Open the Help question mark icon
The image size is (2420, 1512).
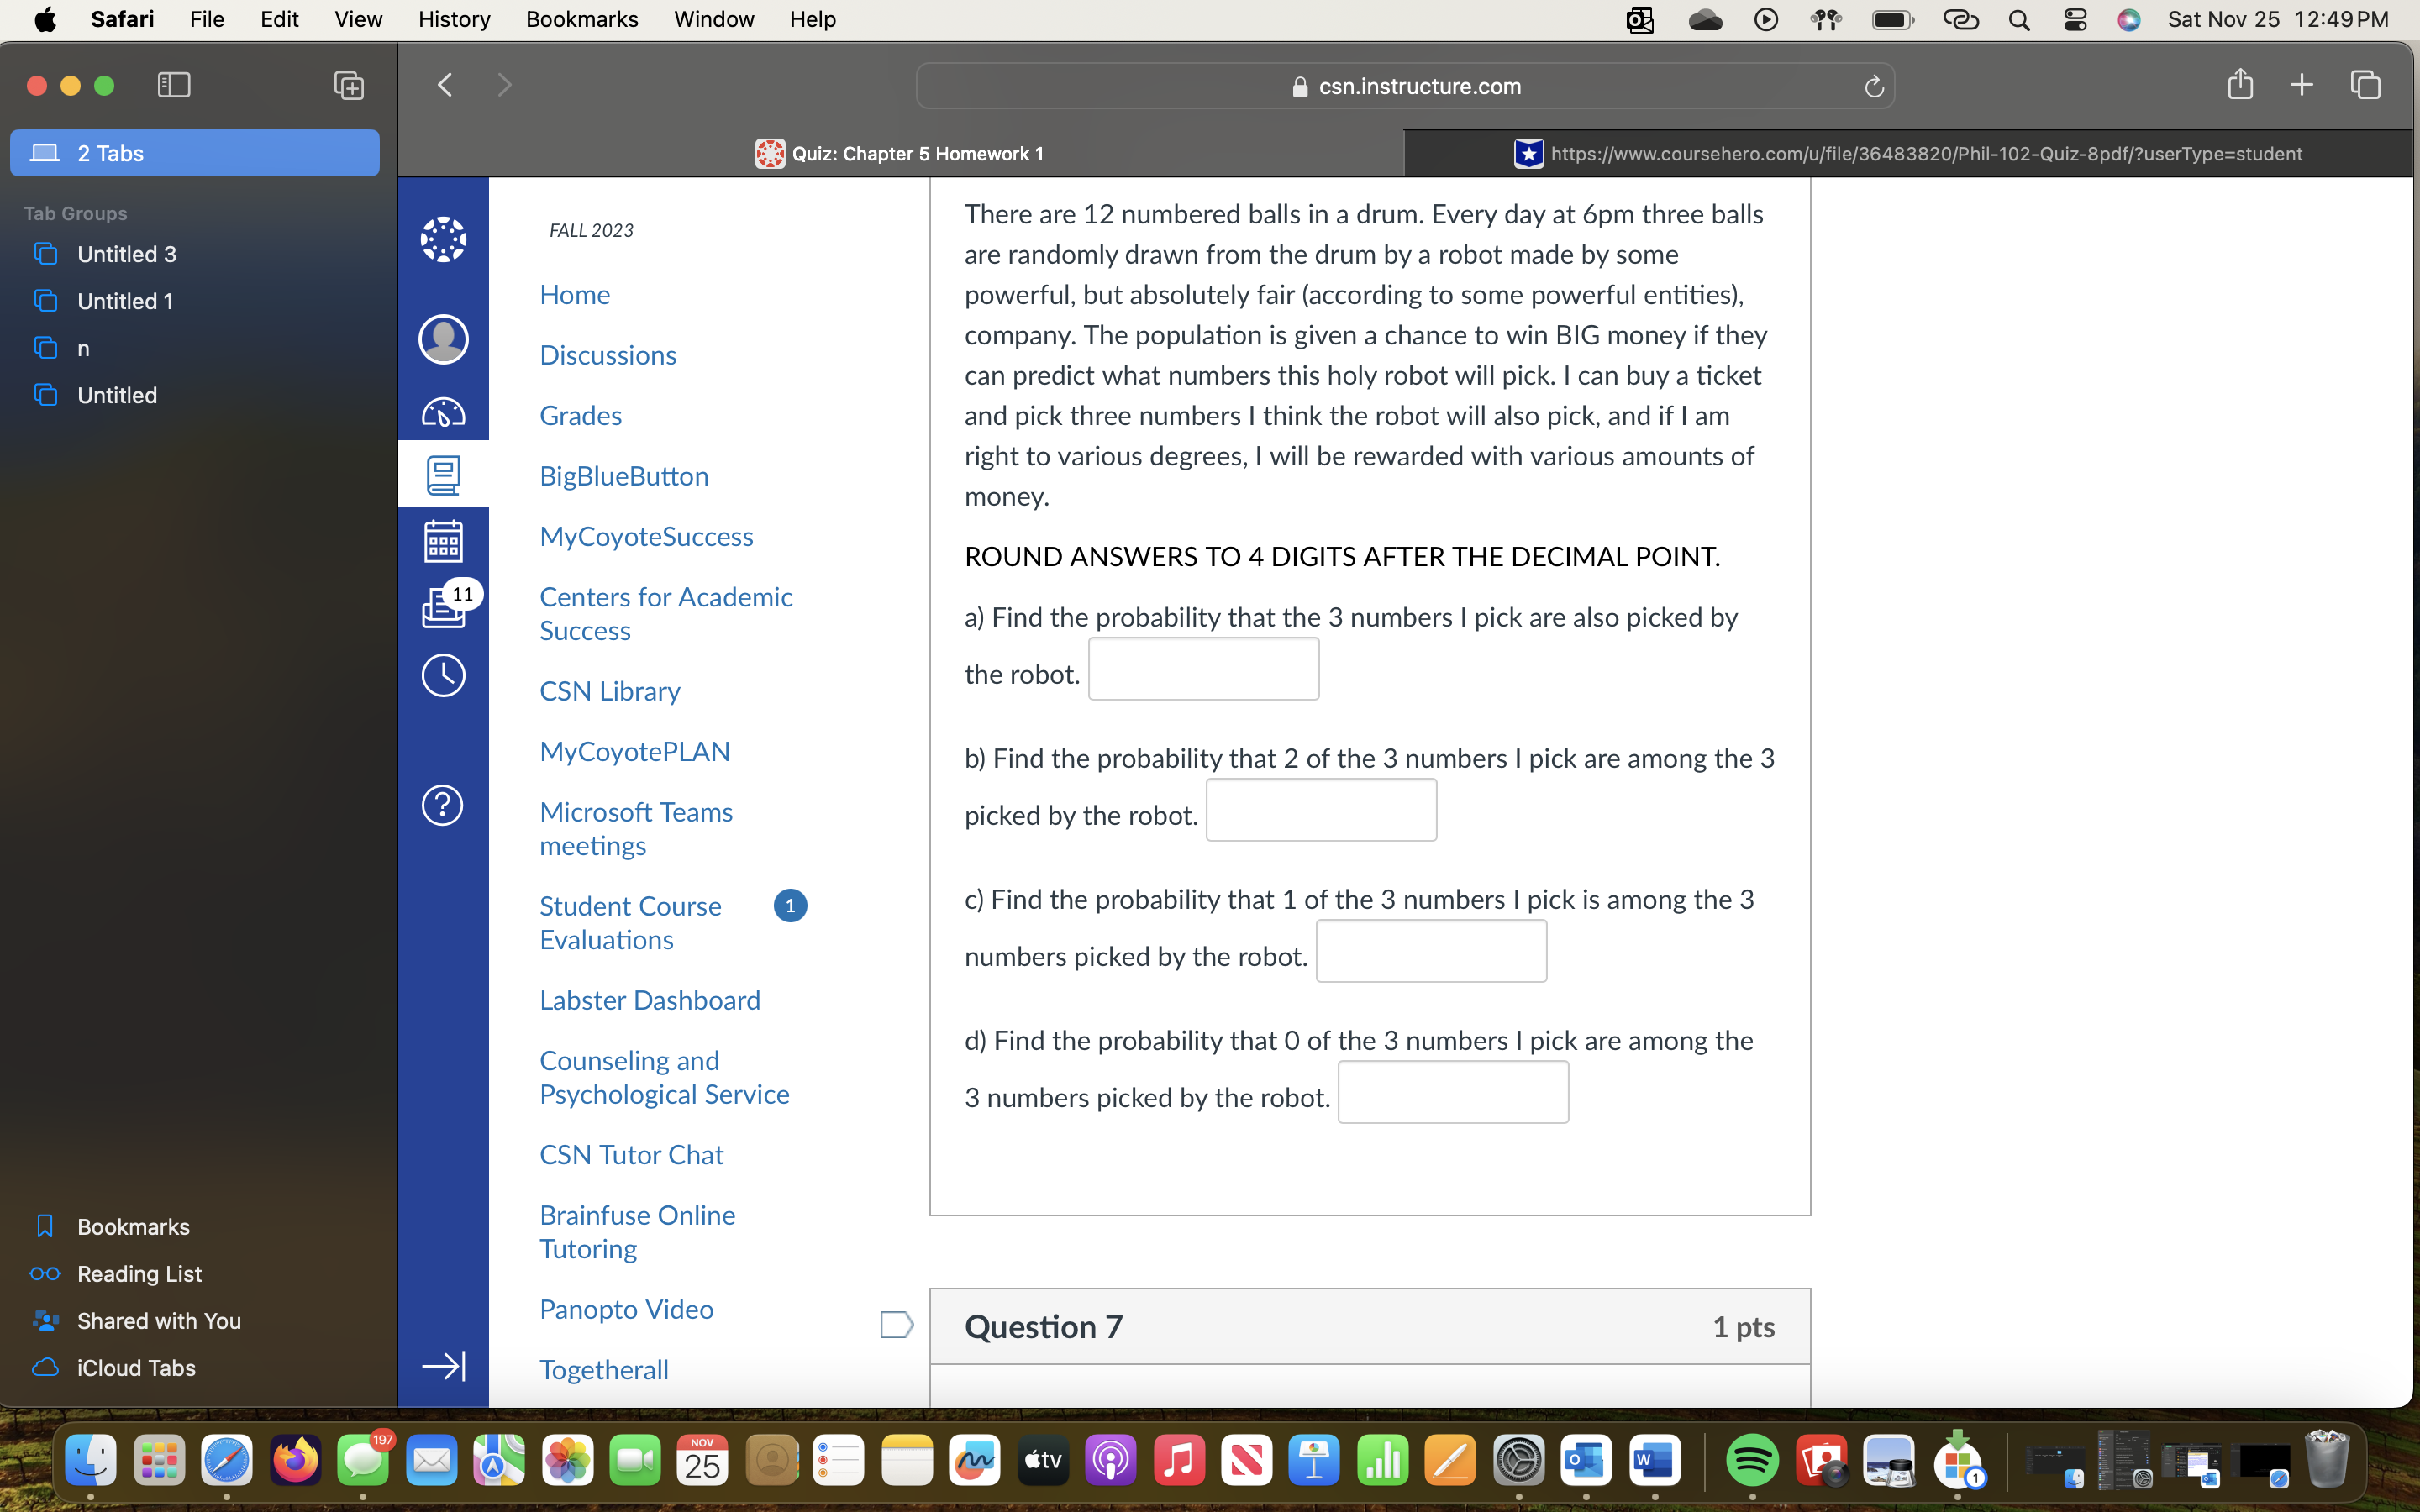[443, 805]
